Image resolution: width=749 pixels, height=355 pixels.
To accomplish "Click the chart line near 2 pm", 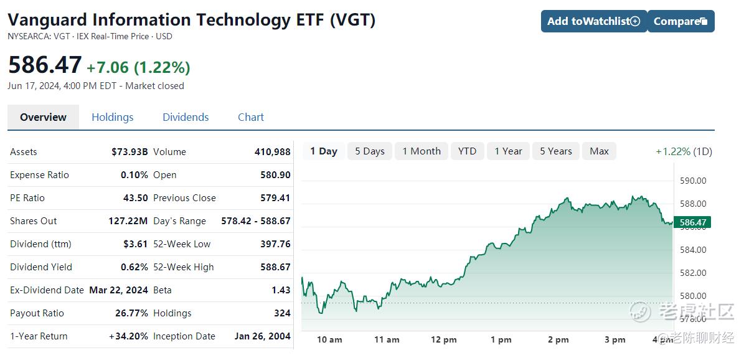I will [558, 207].
